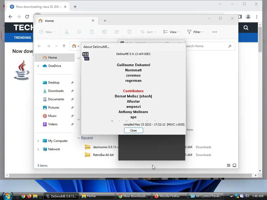Click the pin icon beside Desktop
Screen dimensions: 267x200
72,83
